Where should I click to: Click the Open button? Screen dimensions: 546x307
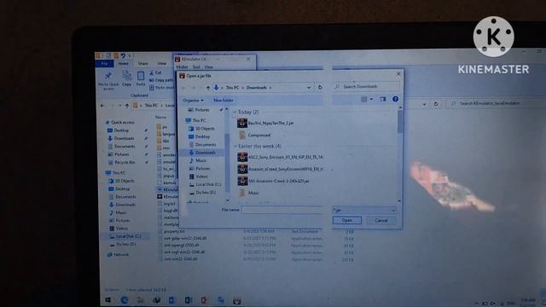pyautogui.click(x=347, y=220)
